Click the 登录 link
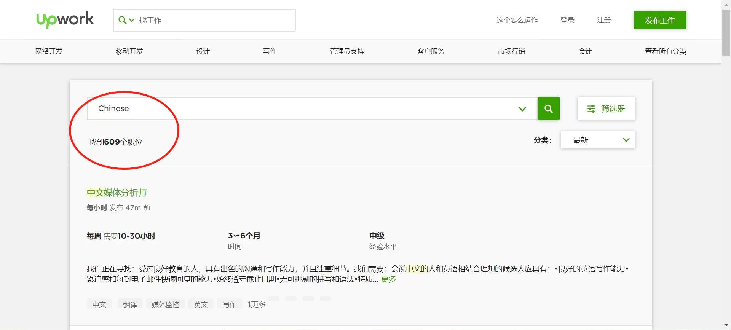 567,20
